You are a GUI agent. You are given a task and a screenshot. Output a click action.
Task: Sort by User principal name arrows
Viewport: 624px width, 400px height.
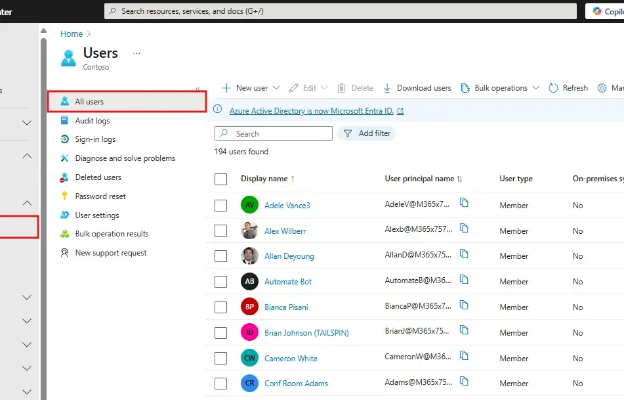[460, 179]
